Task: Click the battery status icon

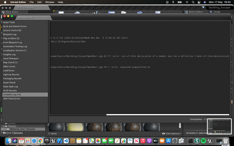Action: [x=180, y=2]
